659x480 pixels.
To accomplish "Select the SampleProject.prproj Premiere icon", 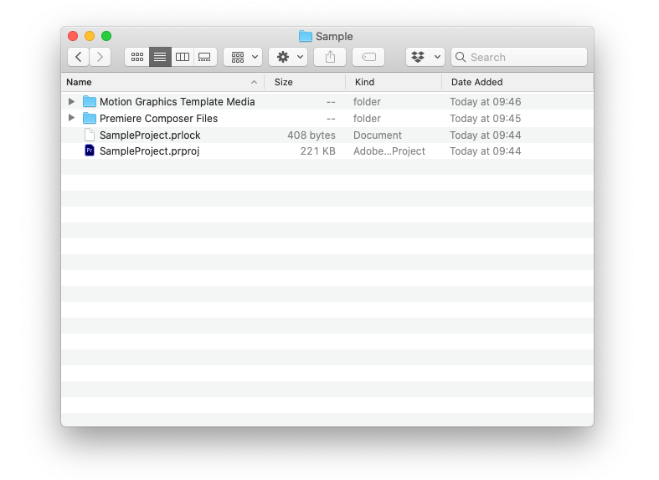I will [x=90, y=151].
